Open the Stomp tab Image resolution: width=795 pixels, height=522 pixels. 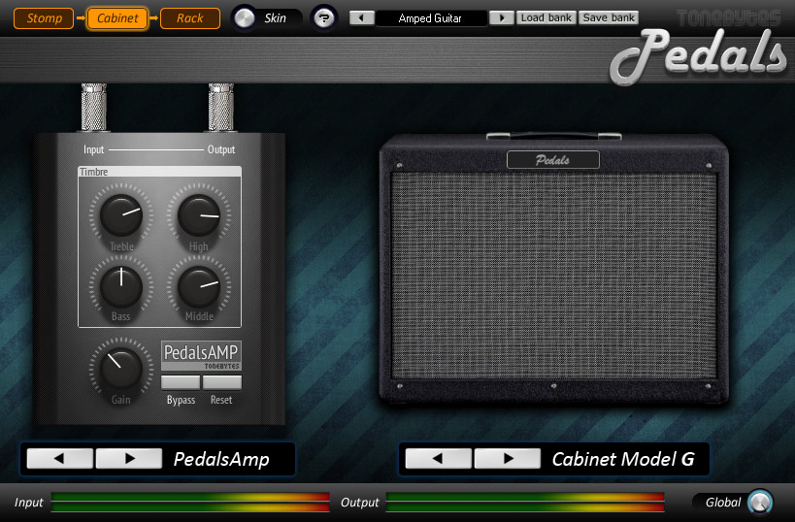pyautogui.click(x=45, y=18)
